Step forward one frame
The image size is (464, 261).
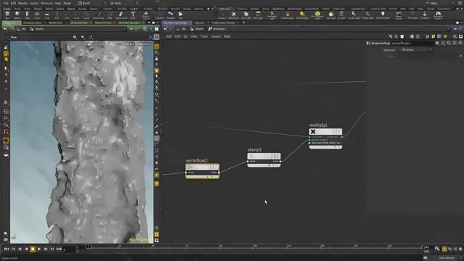coord(46,249)
